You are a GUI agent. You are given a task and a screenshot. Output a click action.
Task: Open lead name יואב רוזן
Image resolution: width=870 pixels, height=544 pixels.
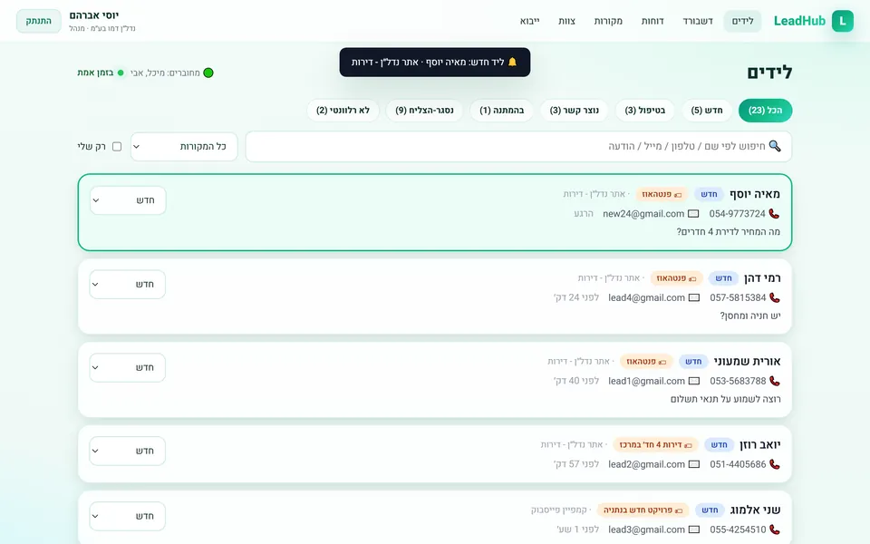[x=760, y=444]
